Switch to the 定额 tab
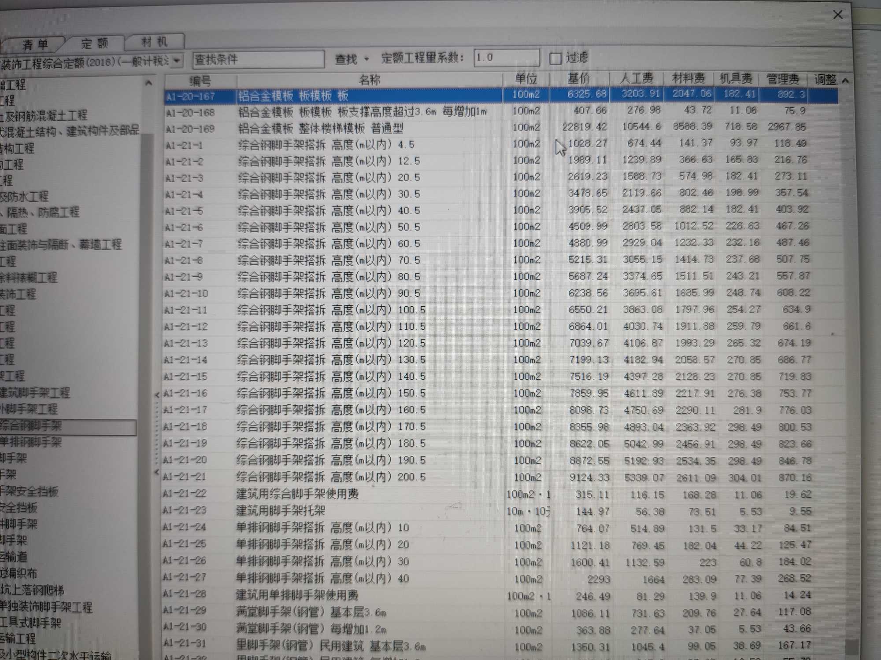The width and height of the screenshot is (881, 660). click(x=95, y=43)
